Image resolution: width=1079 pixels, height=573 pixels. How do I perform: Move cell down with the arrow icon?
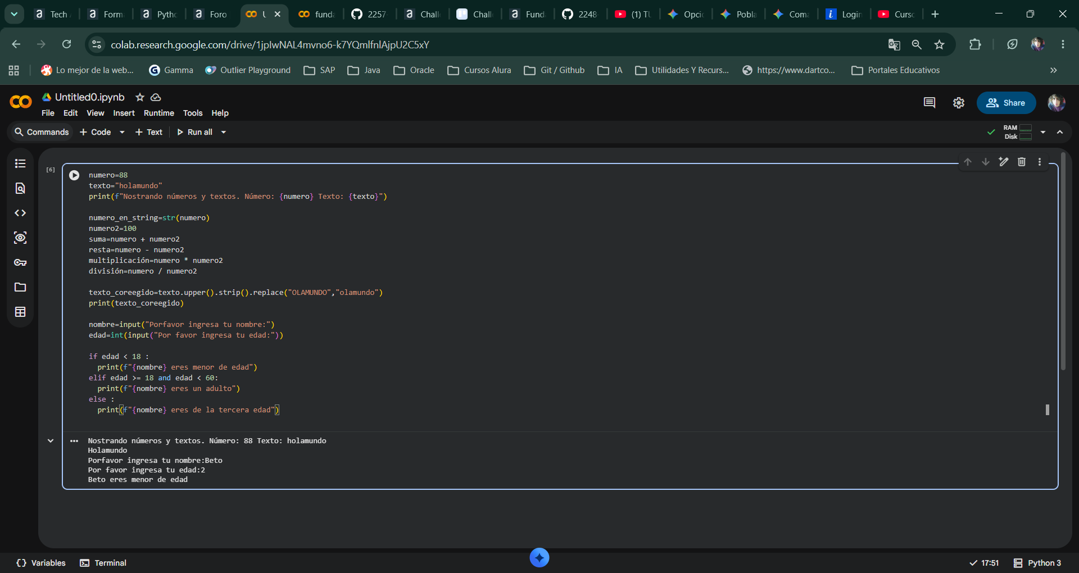click(x=986, y=162)
